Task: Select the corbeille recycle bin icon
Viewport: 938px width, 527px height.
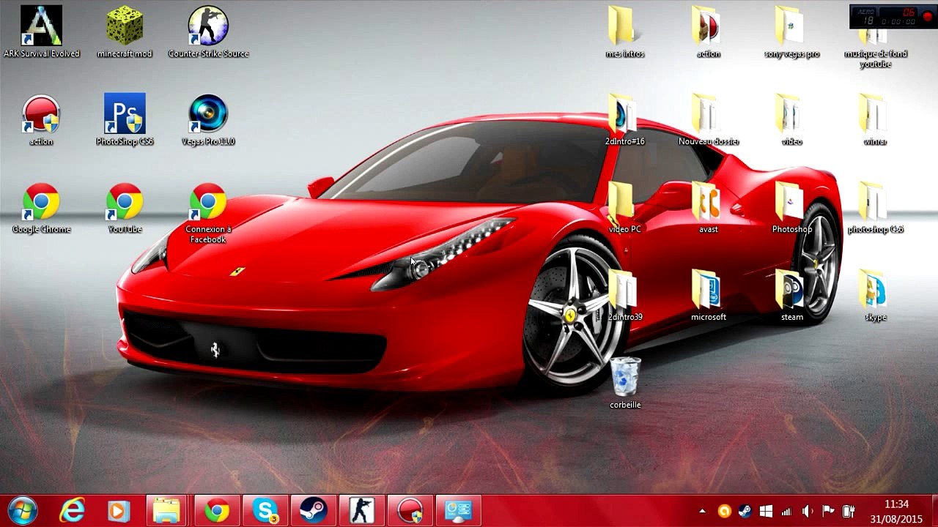Action: click(x=625, y=377)
